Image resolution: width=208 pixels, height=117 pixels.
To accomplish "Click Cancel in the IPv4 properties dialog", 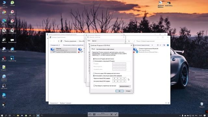I will (128, 91).
